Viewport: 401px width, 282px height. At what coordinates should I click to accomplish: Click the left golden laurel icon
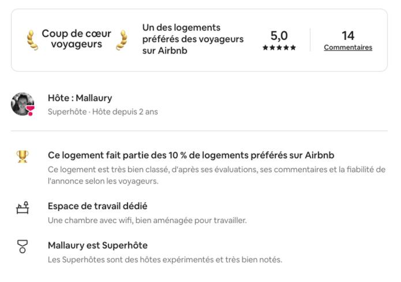pyautogui.click(x=32, y=40)
